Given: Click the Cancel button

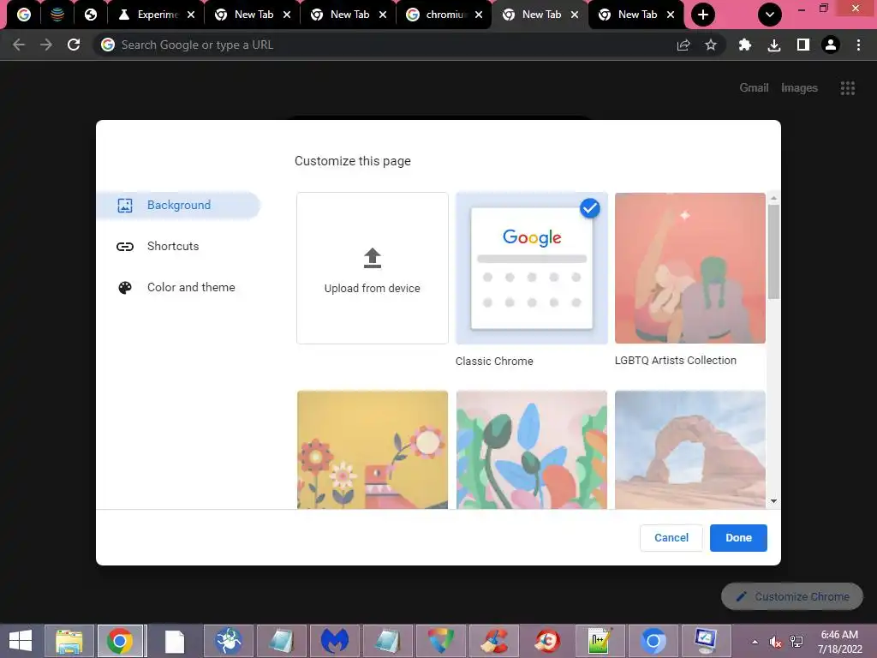Looking at the screenshot, I should point(671,538).
